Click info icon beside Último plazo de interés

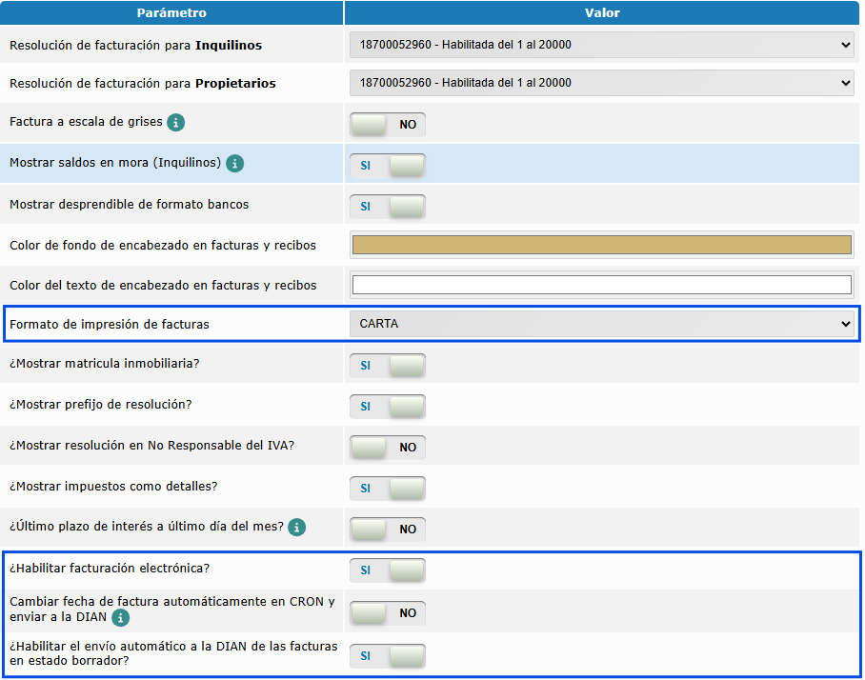297,528
